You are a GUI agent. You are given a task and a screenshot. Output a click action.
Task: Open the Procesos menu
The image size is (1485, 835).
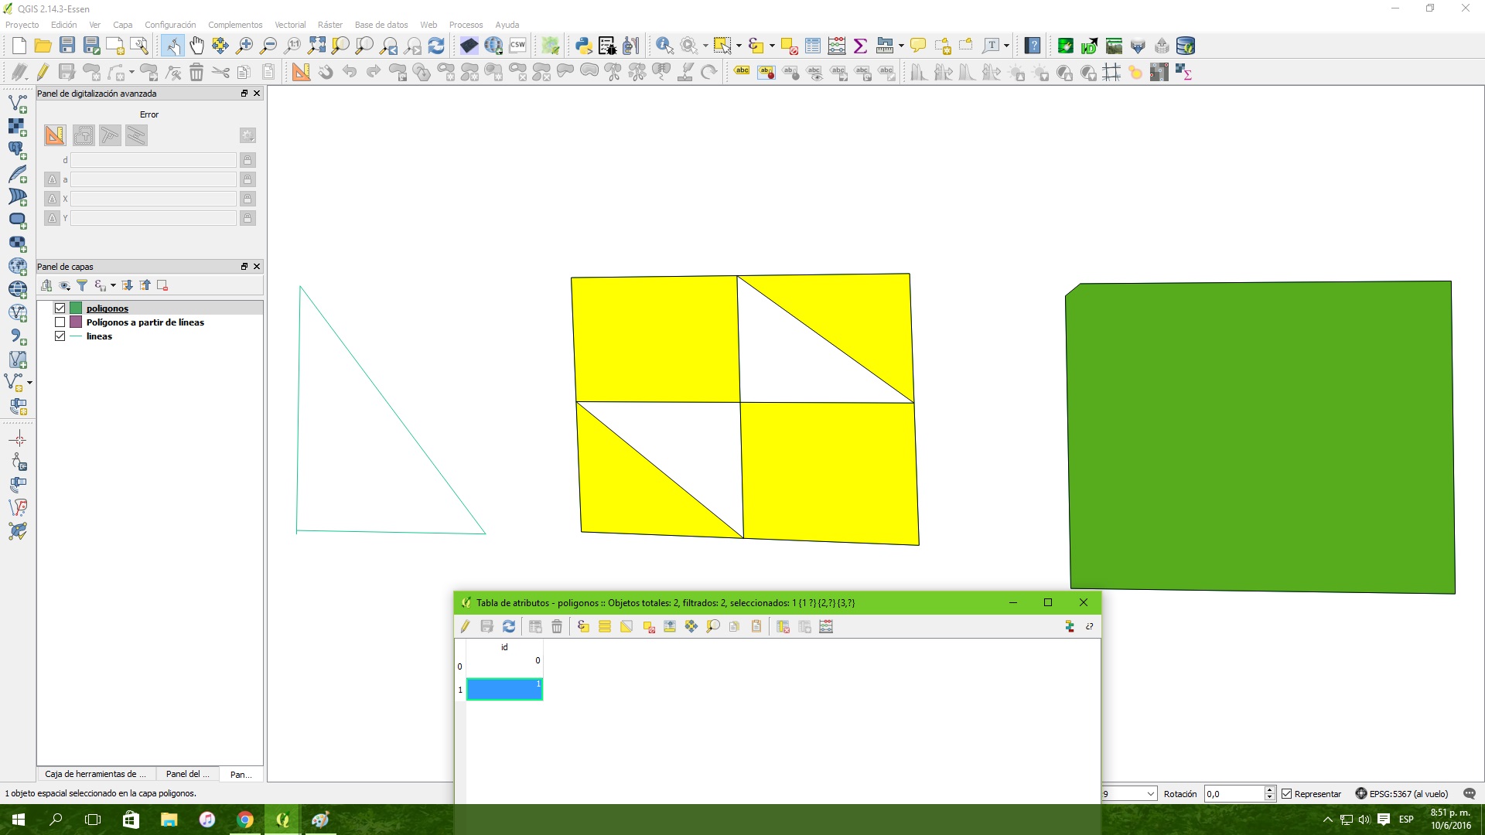tap(466, 25)
